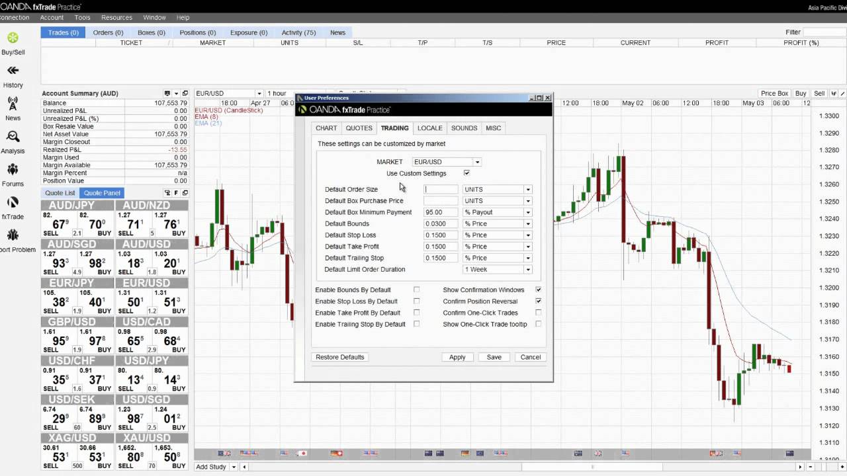Click Cancel button in preferences
Image resolution: width=847 pixels, height=476 pixels.
click(531, 357)
